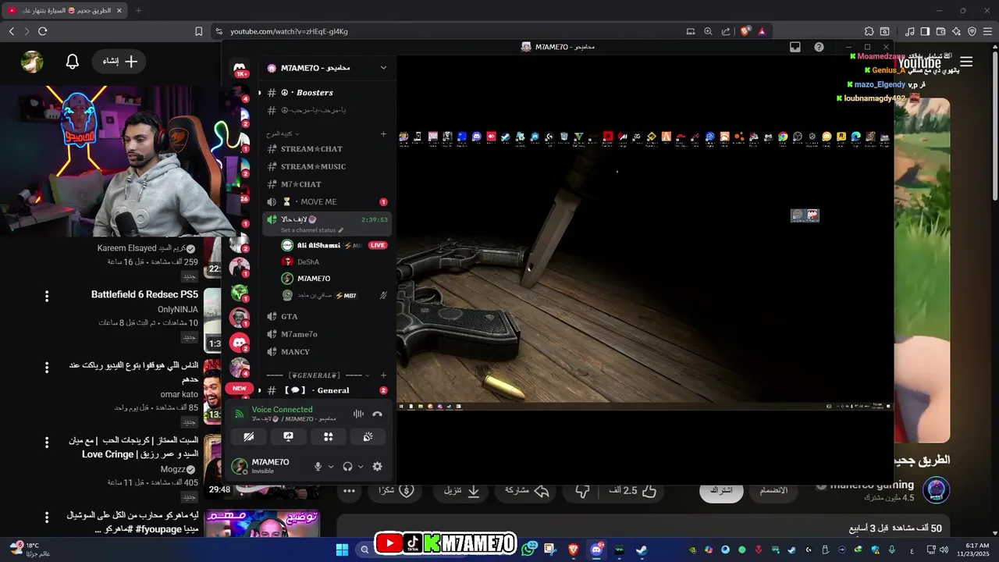Collapse the GENERAL channel category
Screen dimensions: 999x562
316,375
